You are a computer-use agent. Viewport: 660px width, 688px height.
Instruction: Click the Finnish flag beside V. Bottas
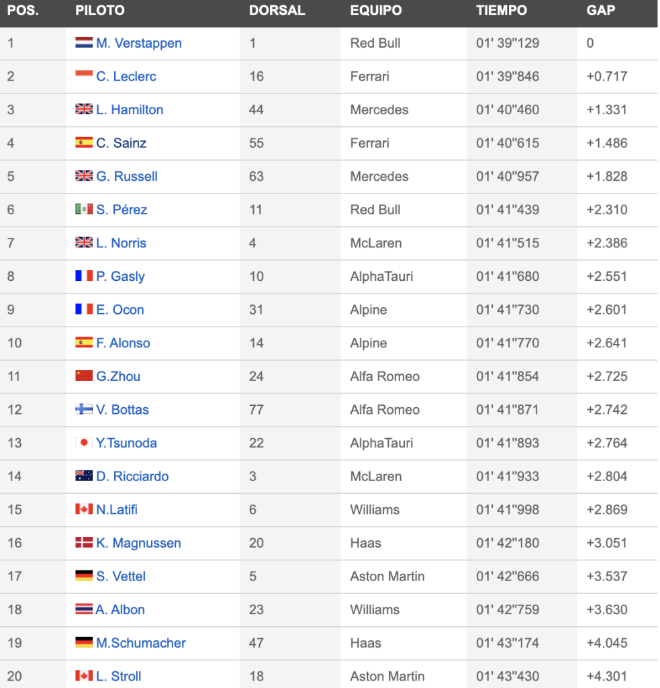click(84, 409)
